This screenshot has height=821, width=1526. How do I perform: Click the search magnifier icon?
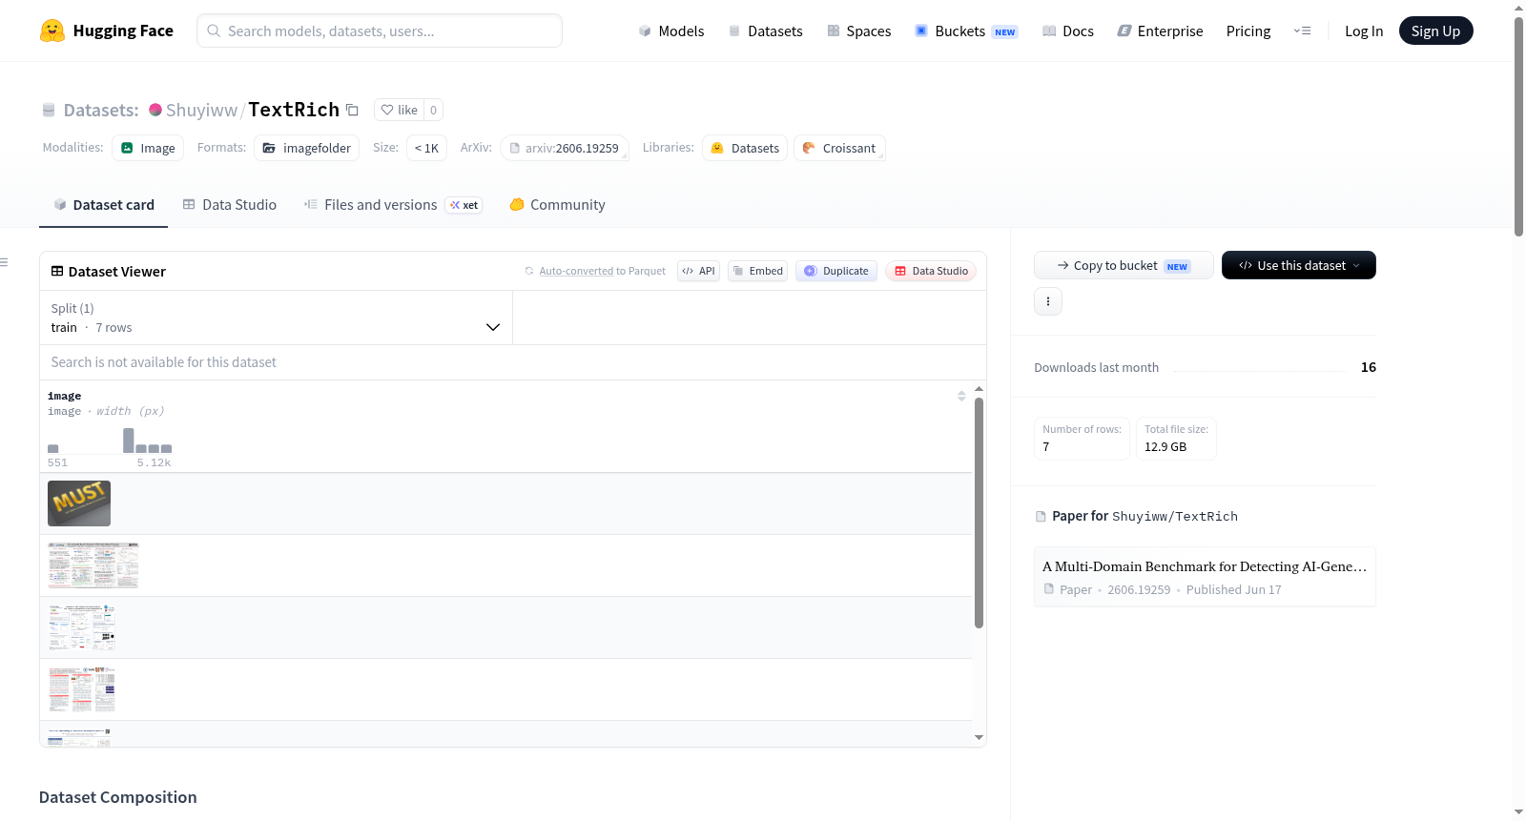pos(214,31)
